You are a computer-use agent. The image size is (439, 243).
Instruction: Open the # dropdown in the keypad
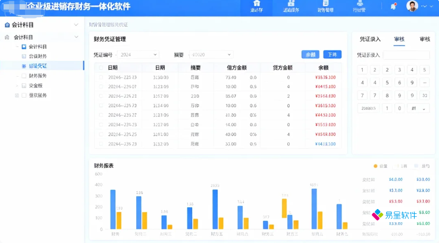[x=418, y=108]
